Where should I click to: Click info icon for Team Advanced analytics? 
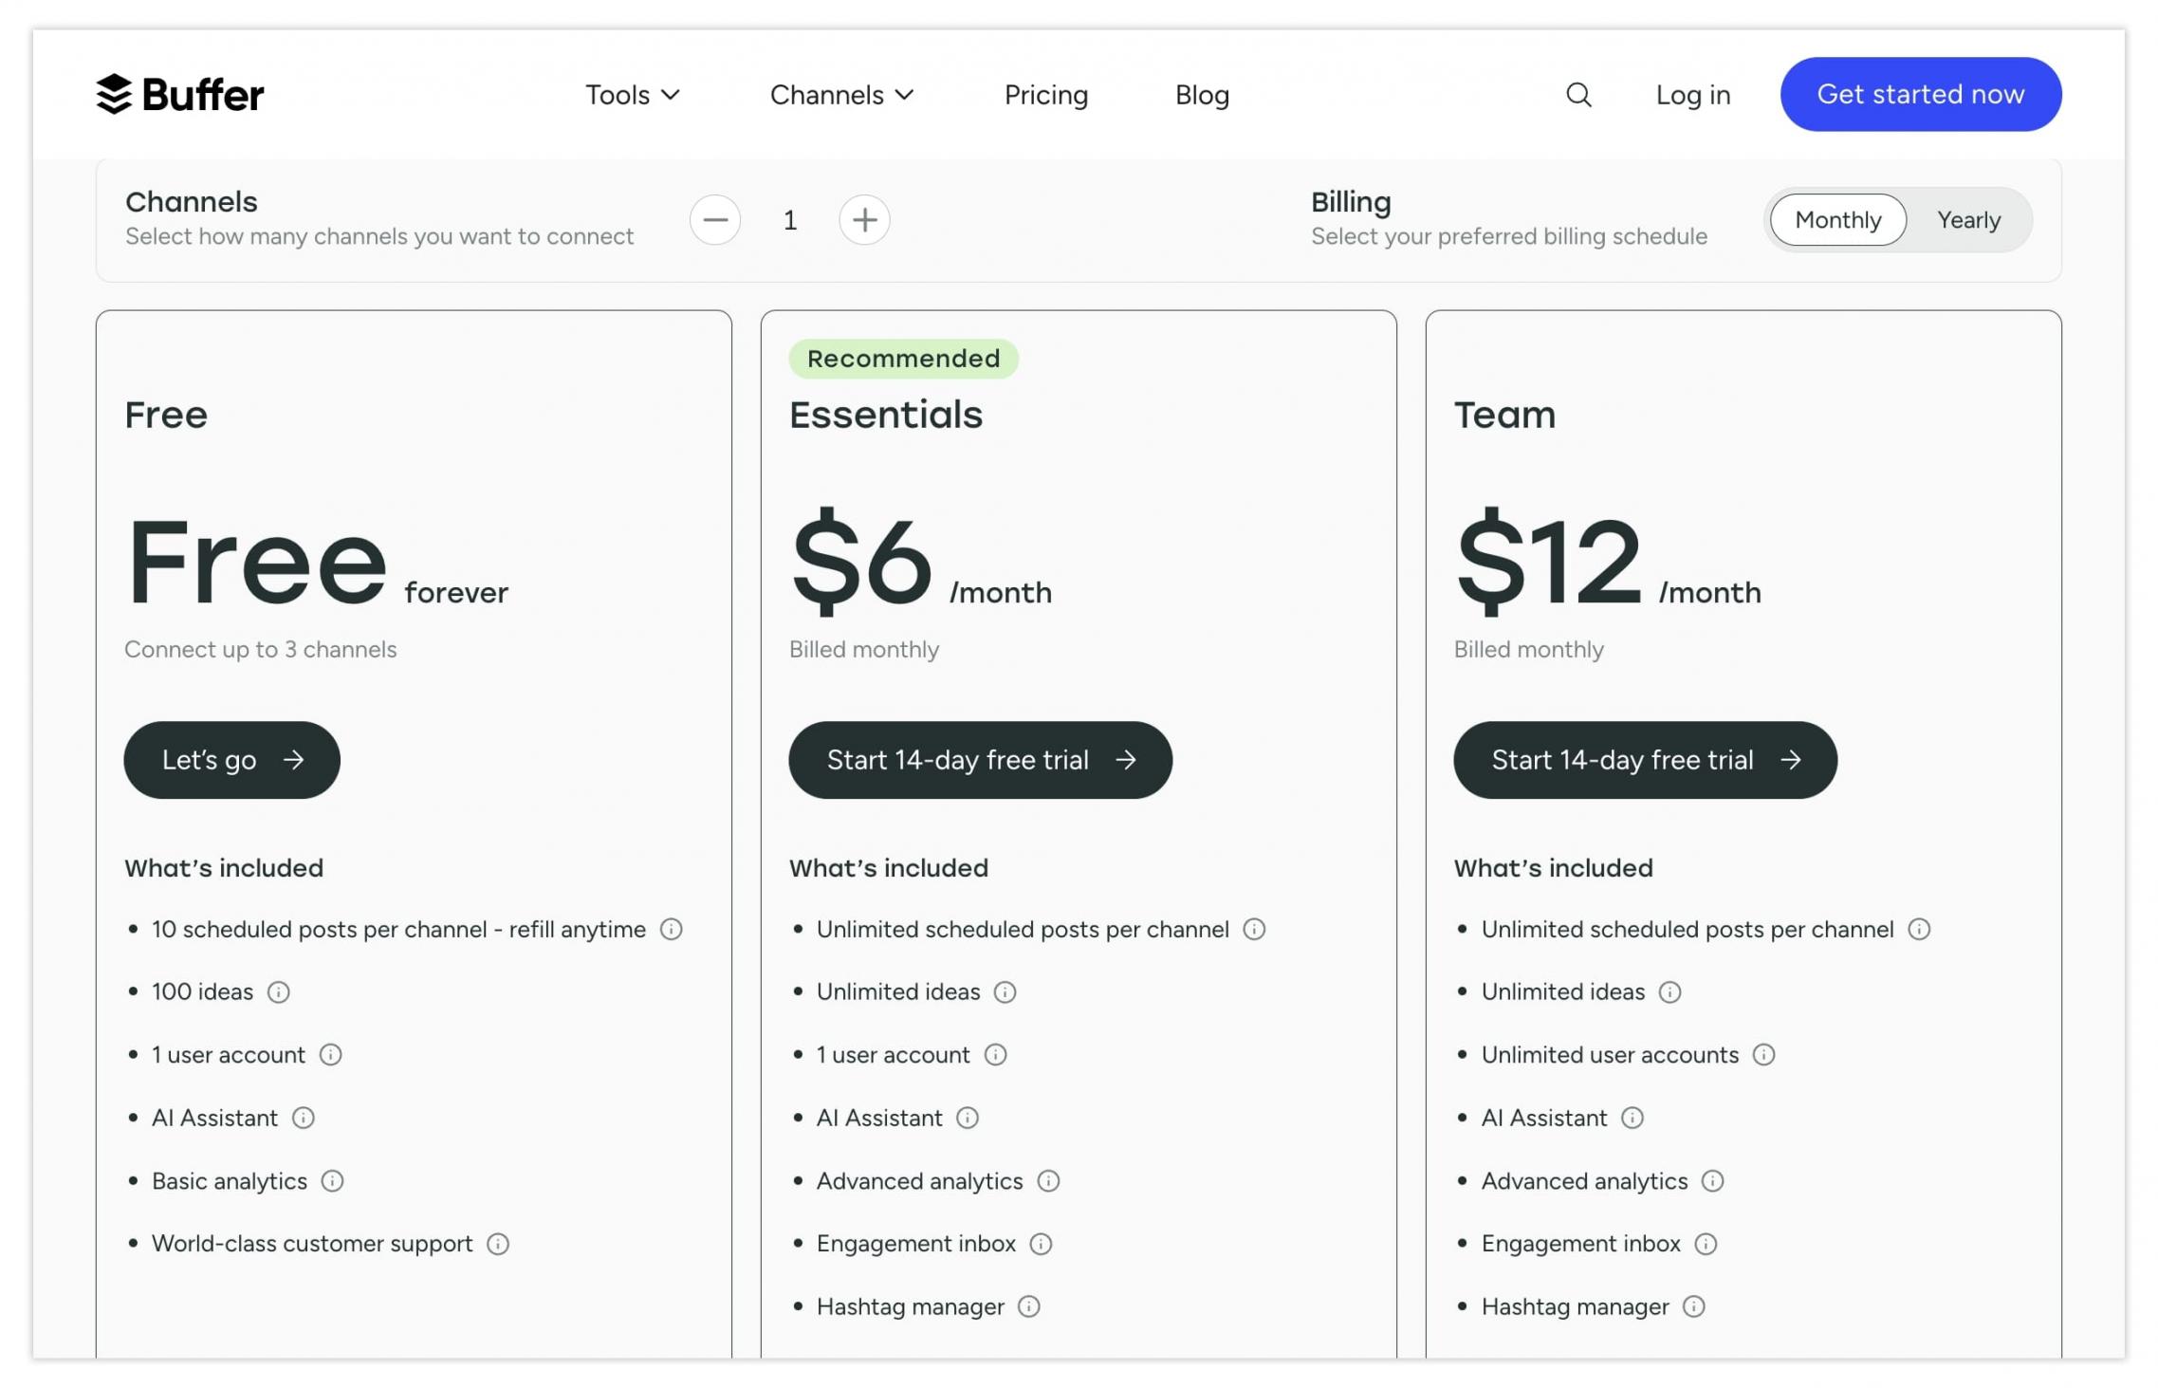pos(1712,1180)
